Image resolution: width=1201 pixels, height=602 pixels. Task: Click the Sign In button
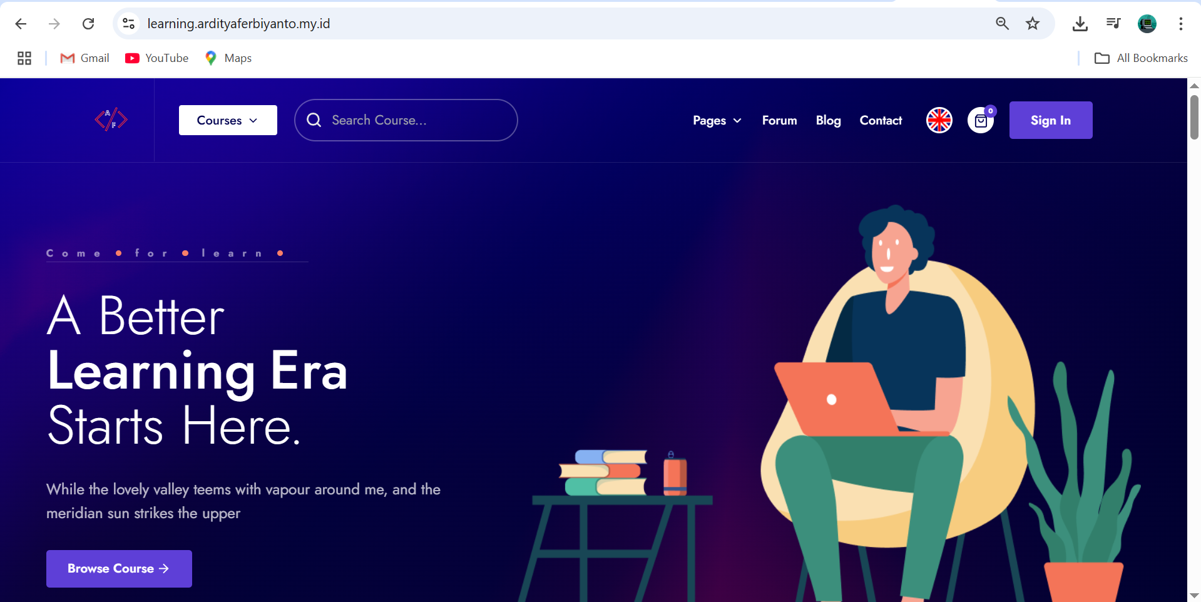(x=1051, y=120)
